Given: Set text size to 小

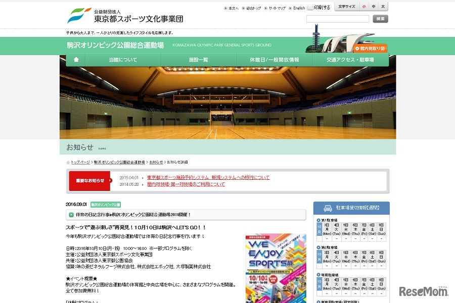Looking at the screenshot, I should point(364,7).
